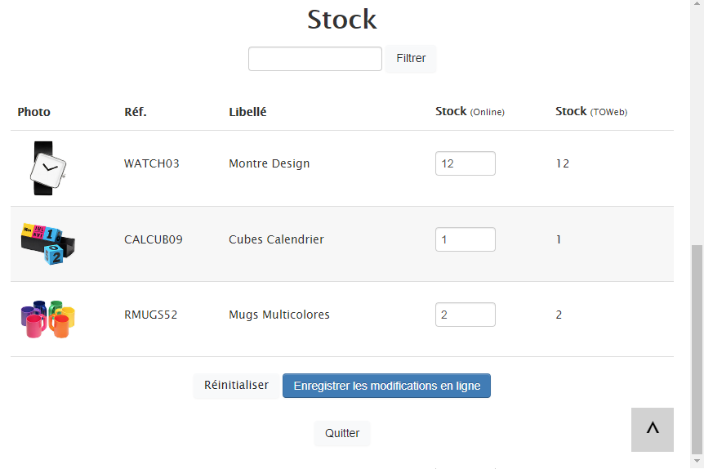Click Enregistrer les modifications en ligne
Image resolution: width=704 pixels, height=469 pixels.
point(386,386)
